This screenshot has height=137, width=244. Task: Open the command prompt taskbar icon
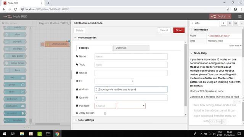tap(48, 134)
